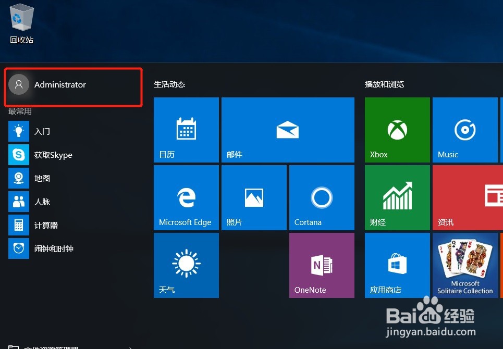The image size is (503, 349).
Task: Launch Cortana from its tile
Action: pos(322,197)
